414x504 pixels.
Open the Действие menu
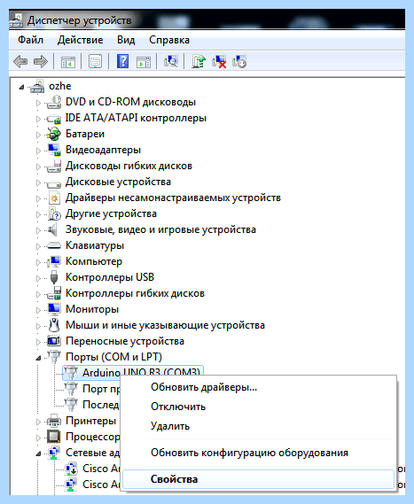pos(80,40)
